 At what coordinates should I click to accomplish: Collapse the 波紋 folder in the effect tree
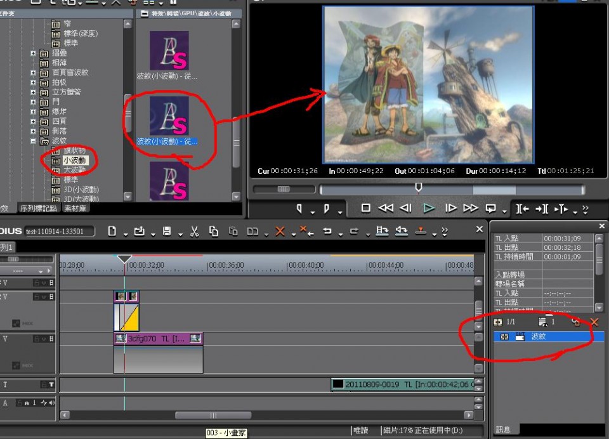pyautogui.click(x=33, y=141)
